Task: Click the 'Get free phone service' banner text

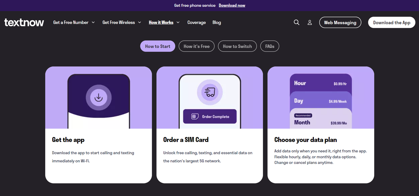Action: tap(195, 5)
